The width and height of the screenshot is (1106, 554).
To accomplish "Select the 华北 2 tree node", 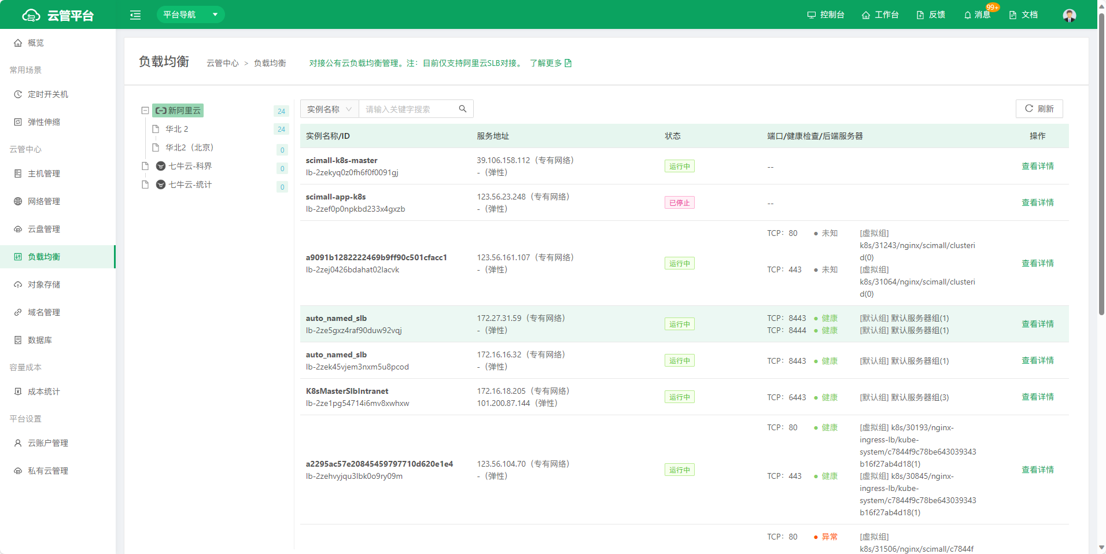I will coord(176,129).
